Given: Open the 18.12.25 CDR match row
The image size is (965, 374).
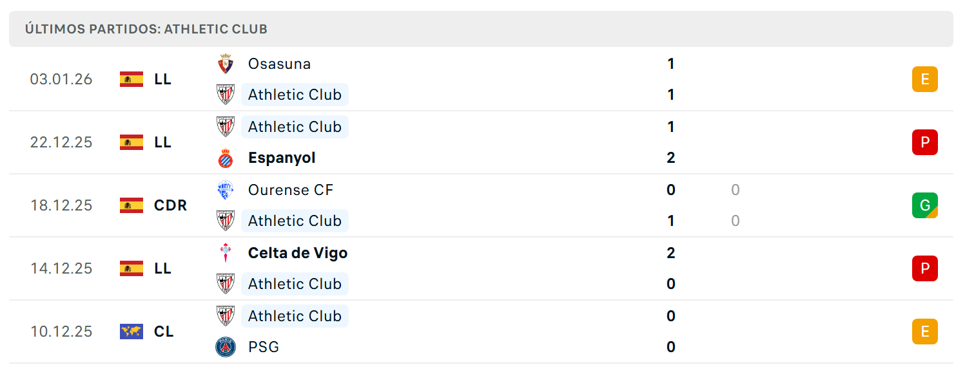Looking at the screenshot, I should [481, 205].
